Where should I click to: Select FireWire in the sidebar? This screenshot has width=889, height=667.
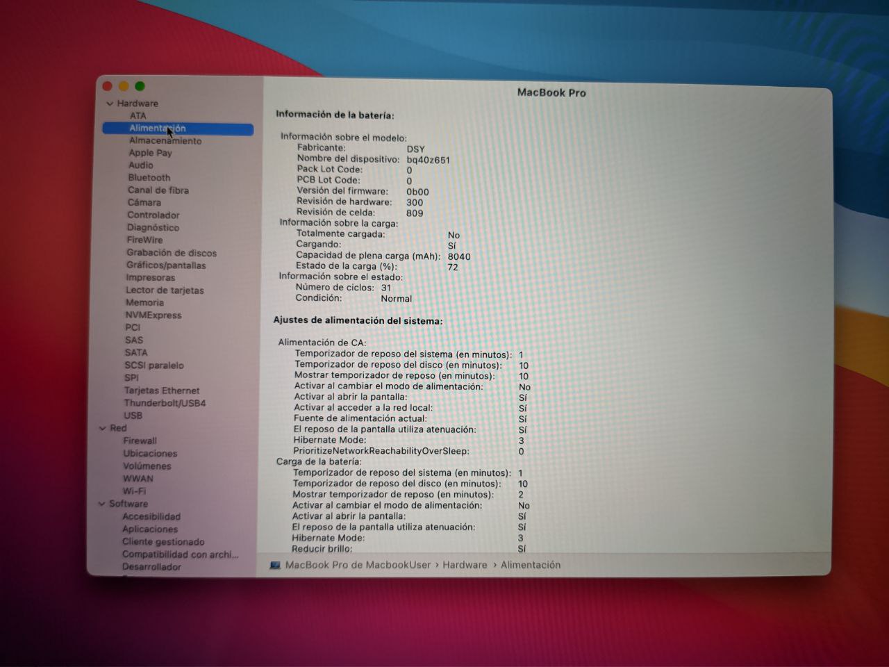pos(144,240)
